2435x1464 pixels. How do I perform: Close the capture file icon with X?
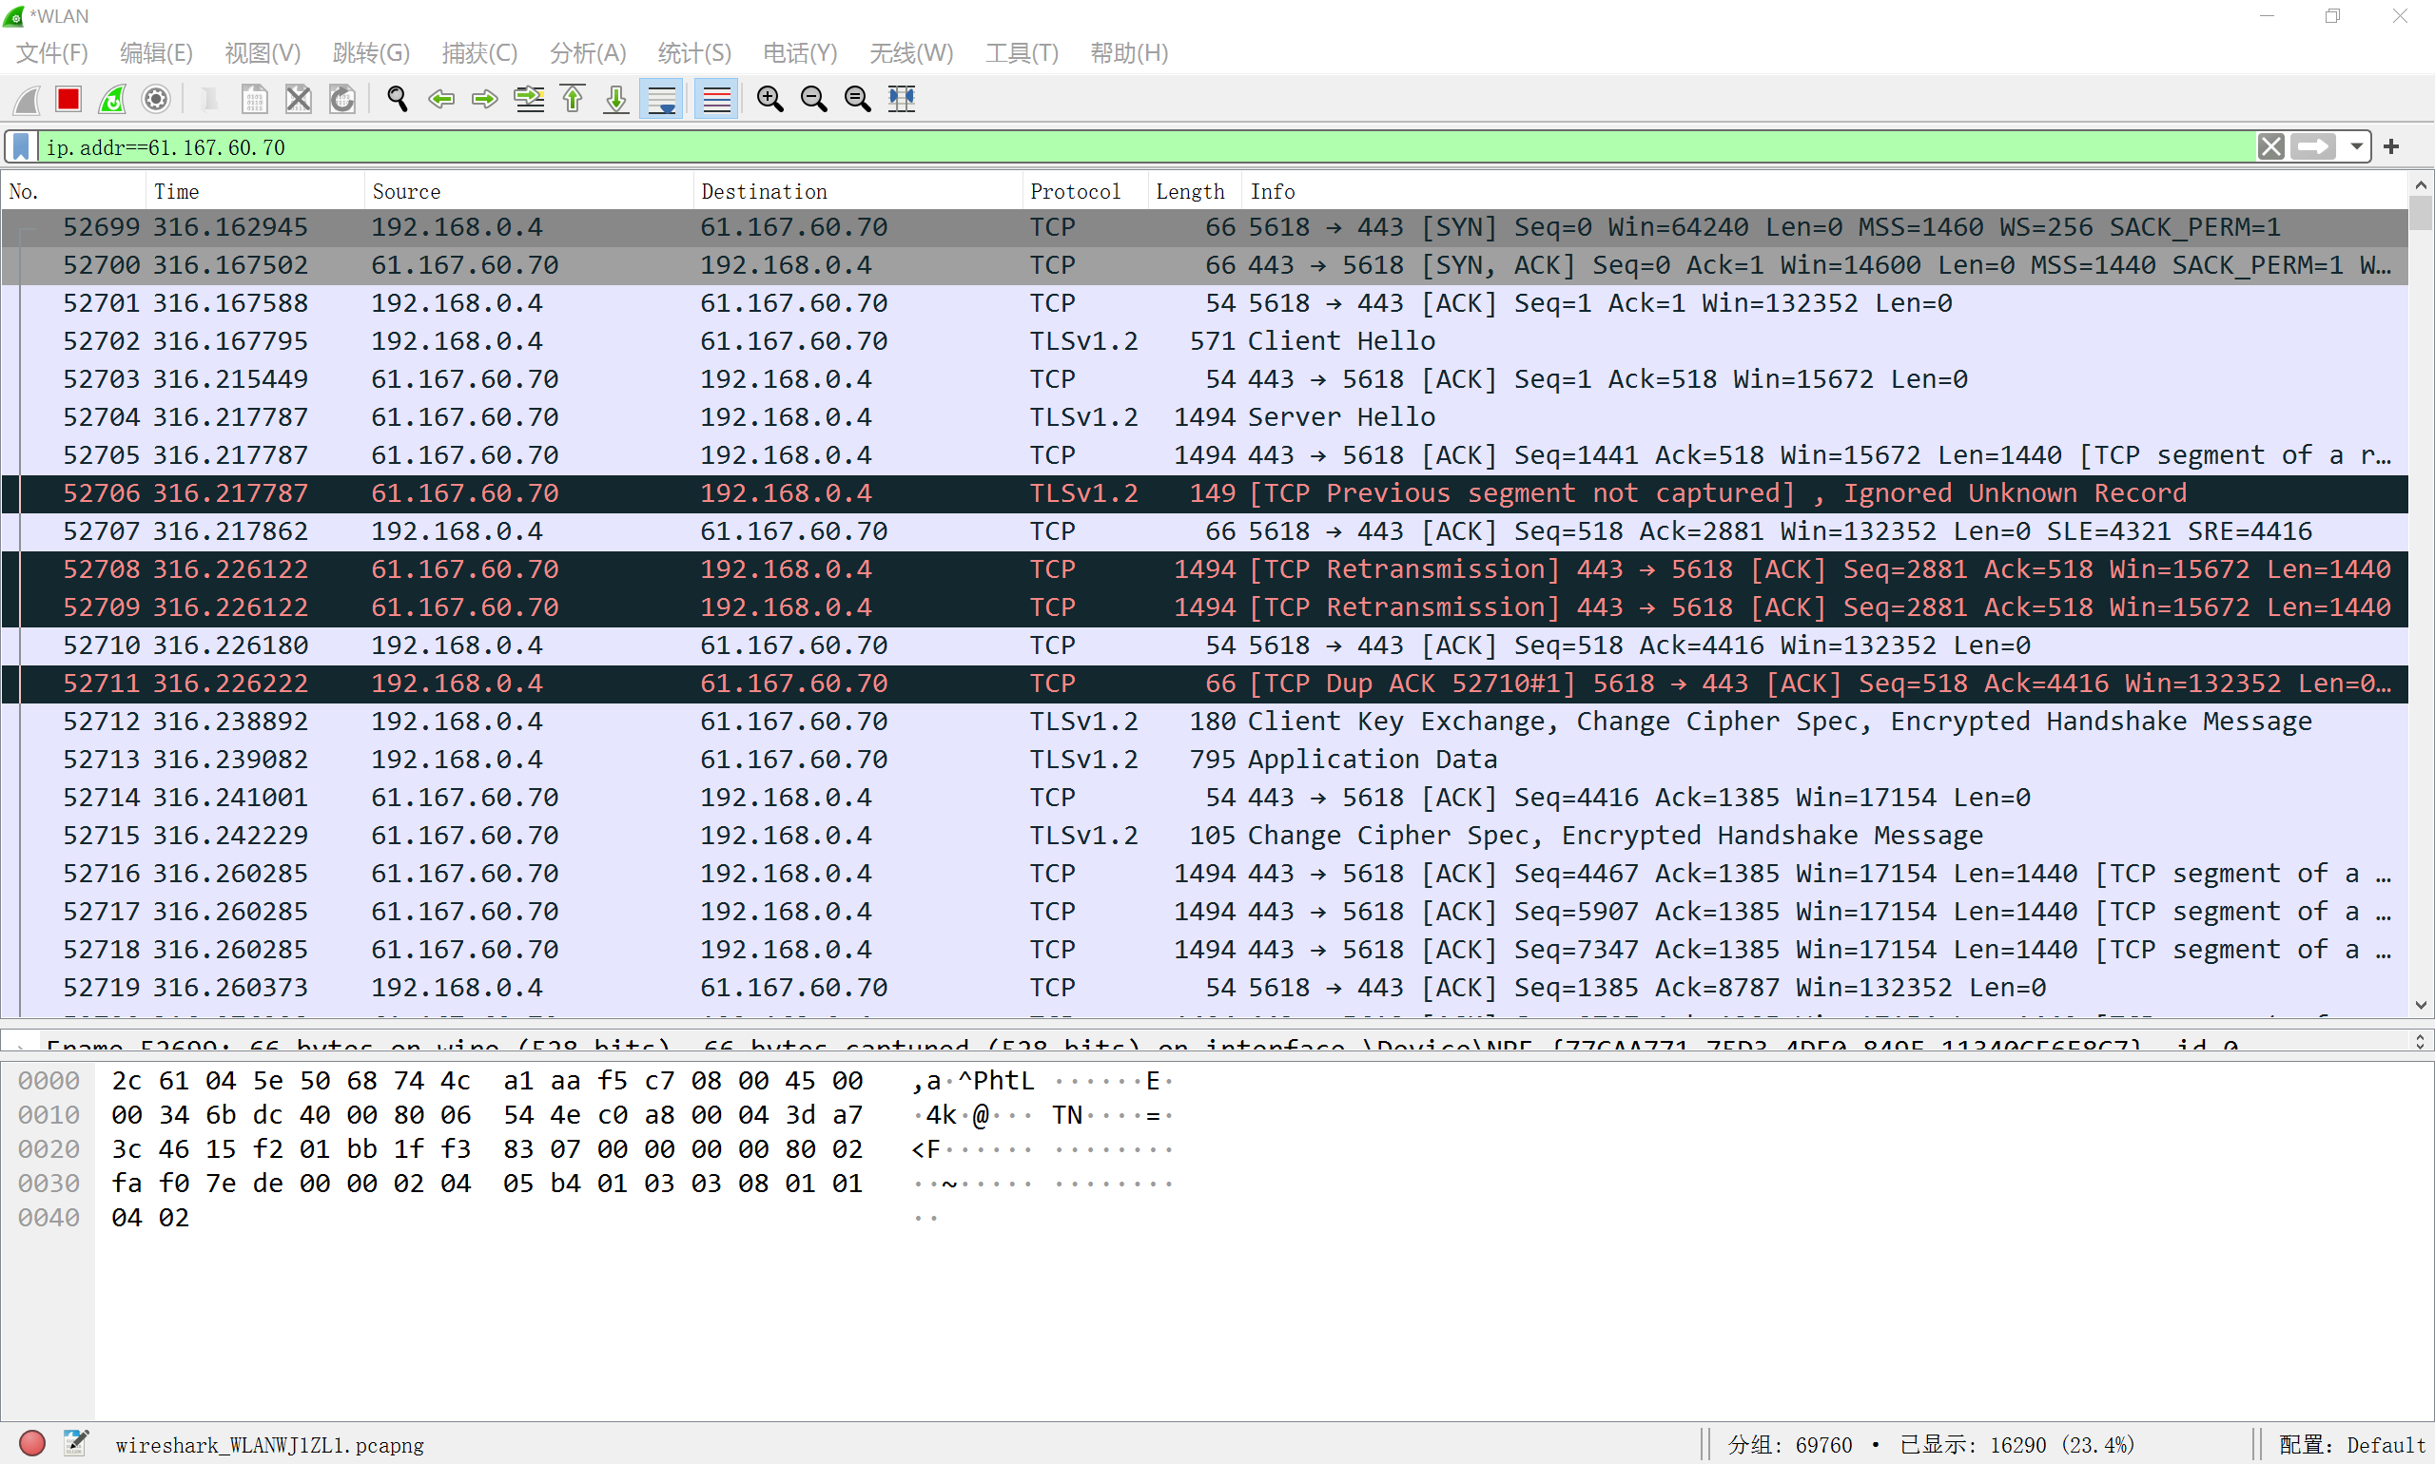pyautogui.click(x=298, y=99)
